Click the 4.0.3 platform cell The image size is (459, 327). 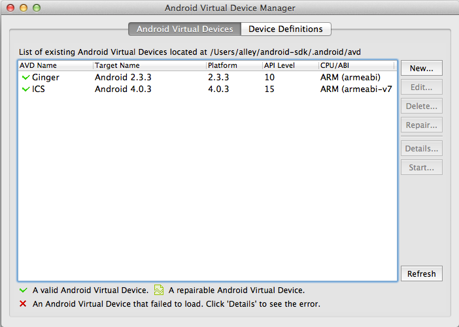tap(218, 89)
